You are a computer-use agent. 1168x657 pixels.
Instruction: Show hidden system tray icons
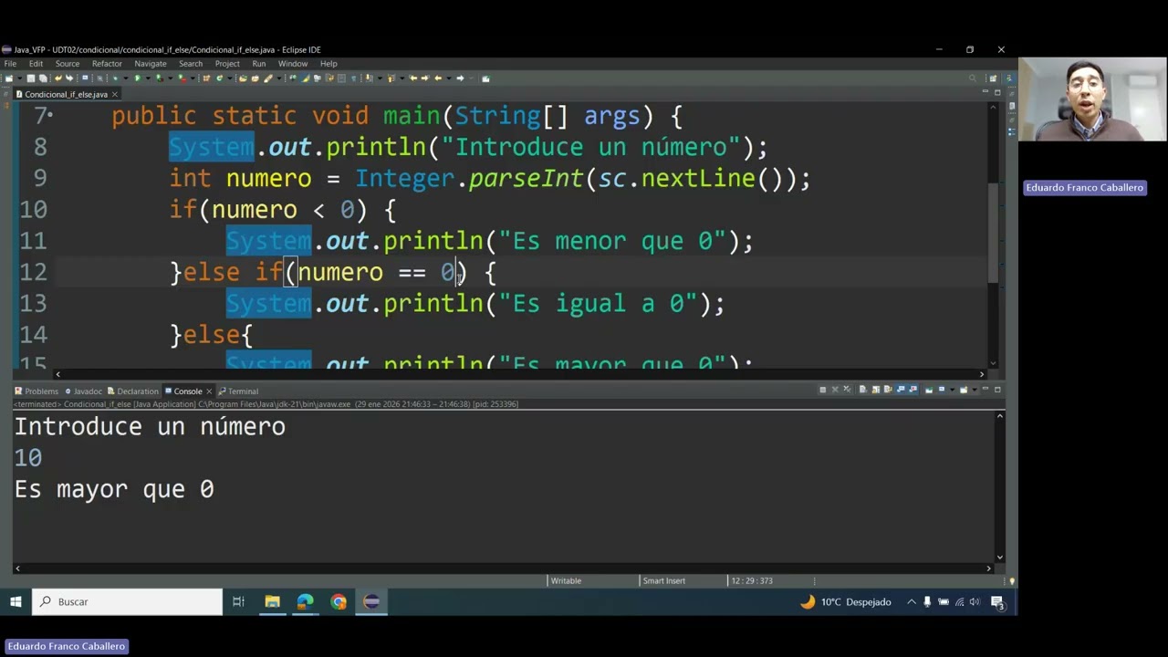pyautogui.click(x=911, y=601)
